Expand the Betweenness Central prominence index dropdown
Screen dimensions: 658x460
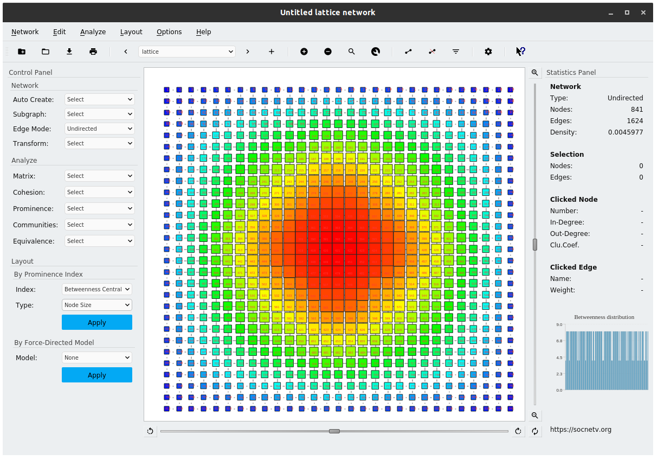pos(96,289)
